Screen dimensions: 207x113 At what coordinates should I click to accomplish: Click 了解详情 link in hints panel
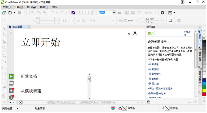[x=187, y=33]
